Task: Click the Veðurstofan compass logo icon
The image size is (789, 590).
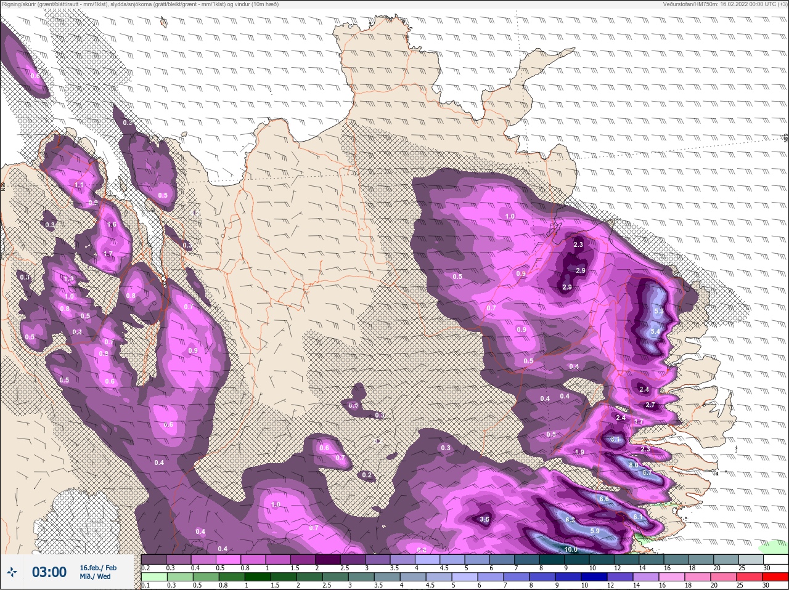Action: point(13,572)
